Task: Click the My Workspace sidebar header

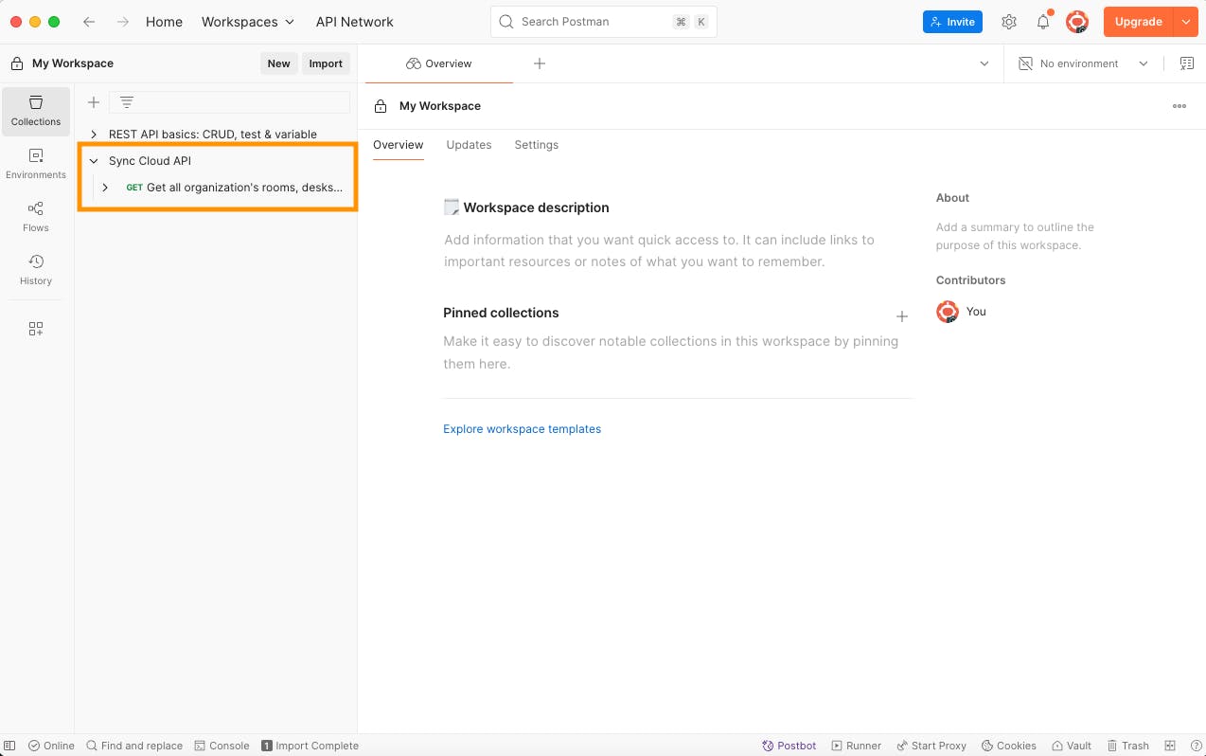Action: 73,63
